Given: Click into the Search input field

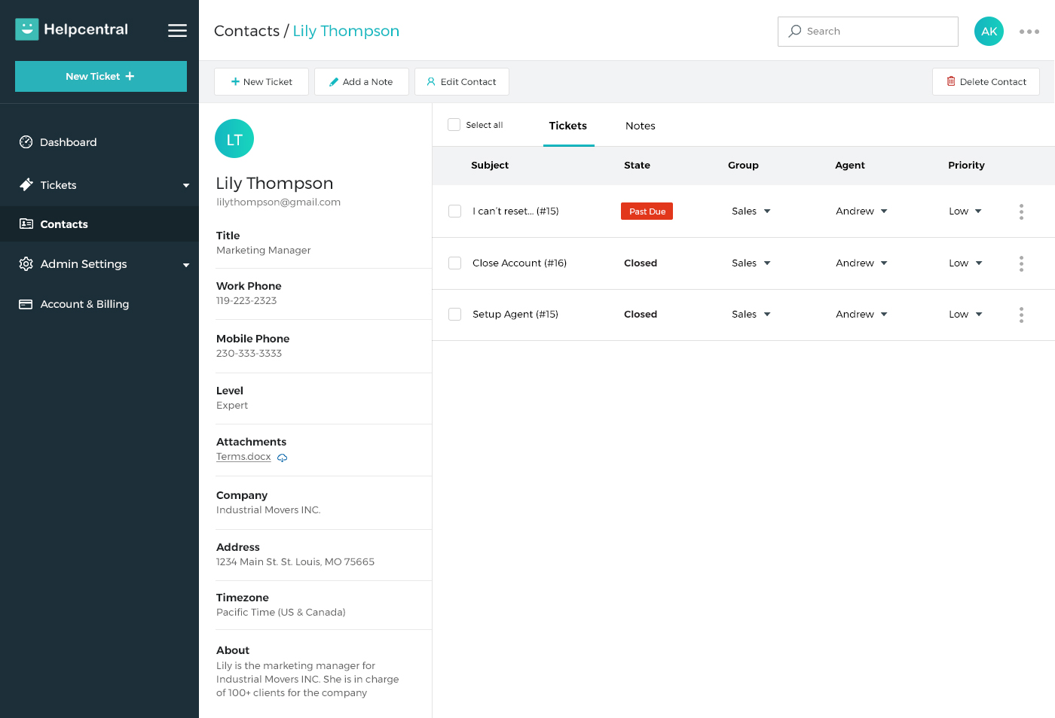Looking at the screenshot, I should click(874, 32).
